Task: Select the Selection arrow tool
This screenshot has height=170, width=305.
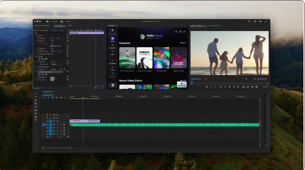Action: click(x=36, y=94)
